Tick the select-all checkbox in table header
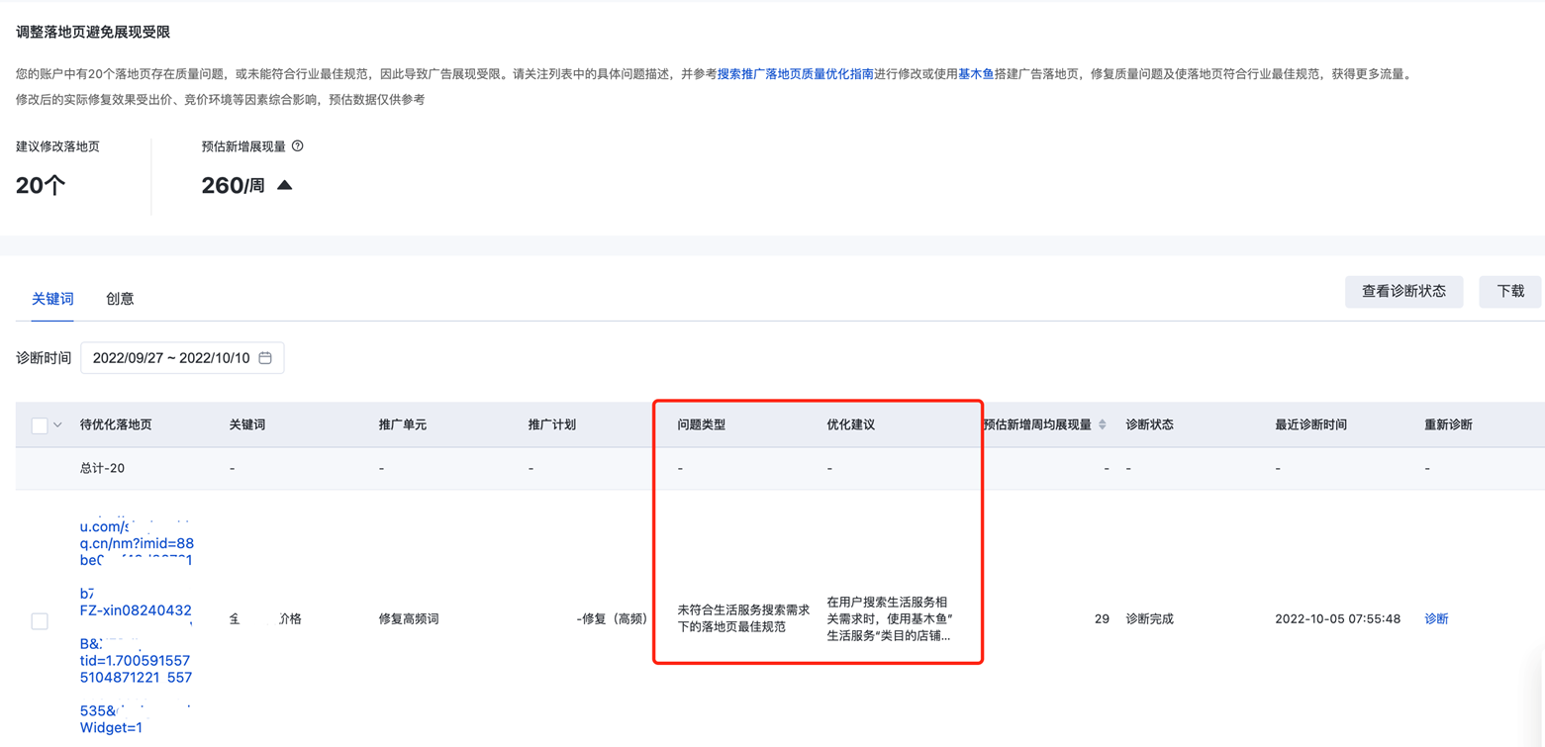 [x=40, y=425]
